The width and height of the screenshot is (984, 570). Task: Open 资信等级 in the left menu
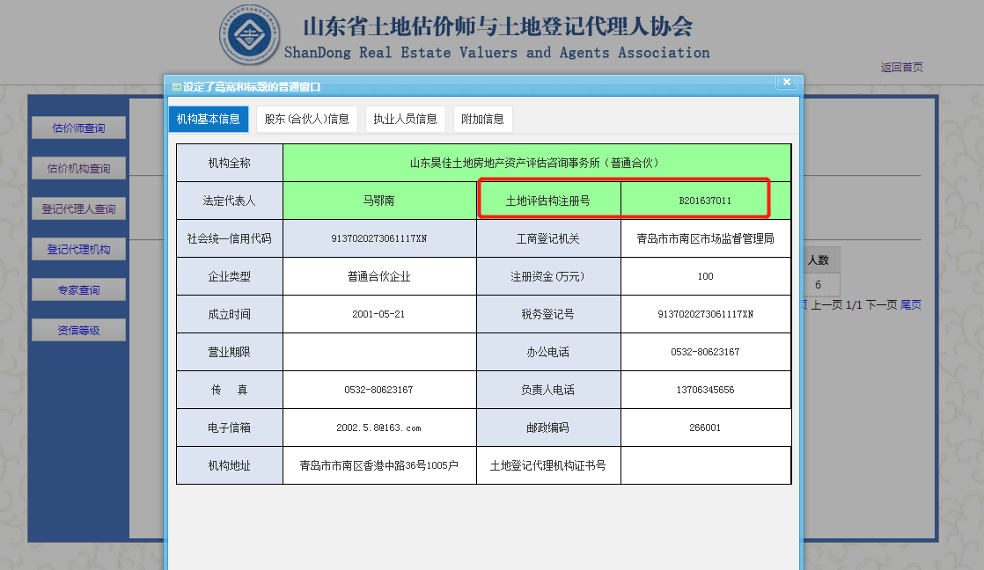[78, 331]
